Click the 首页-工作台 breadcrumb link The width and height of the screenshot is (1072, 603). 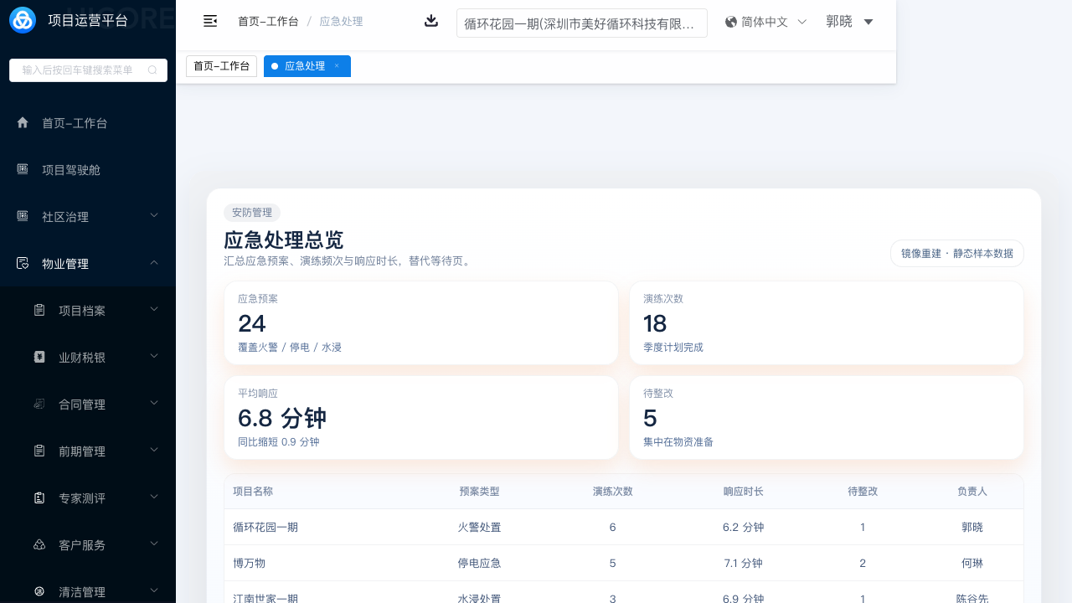268,22
